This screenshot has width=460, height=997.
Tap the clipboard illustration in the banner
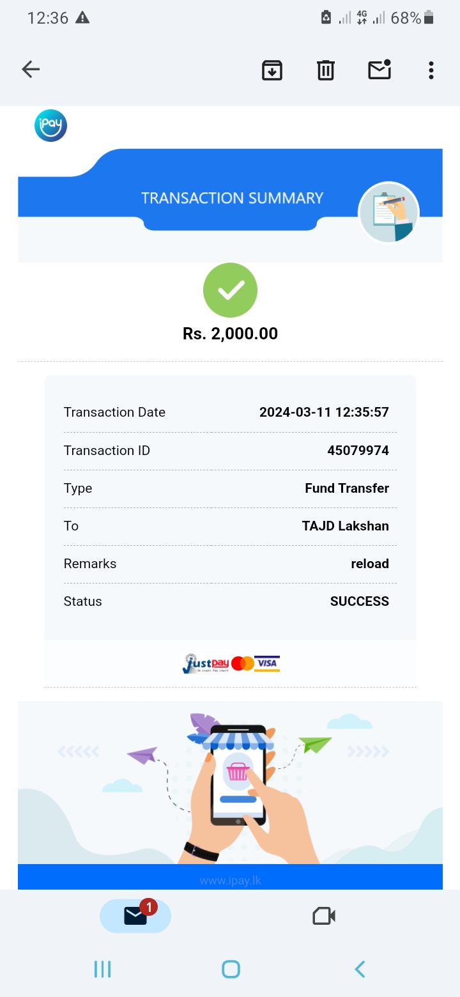point(388,213)
